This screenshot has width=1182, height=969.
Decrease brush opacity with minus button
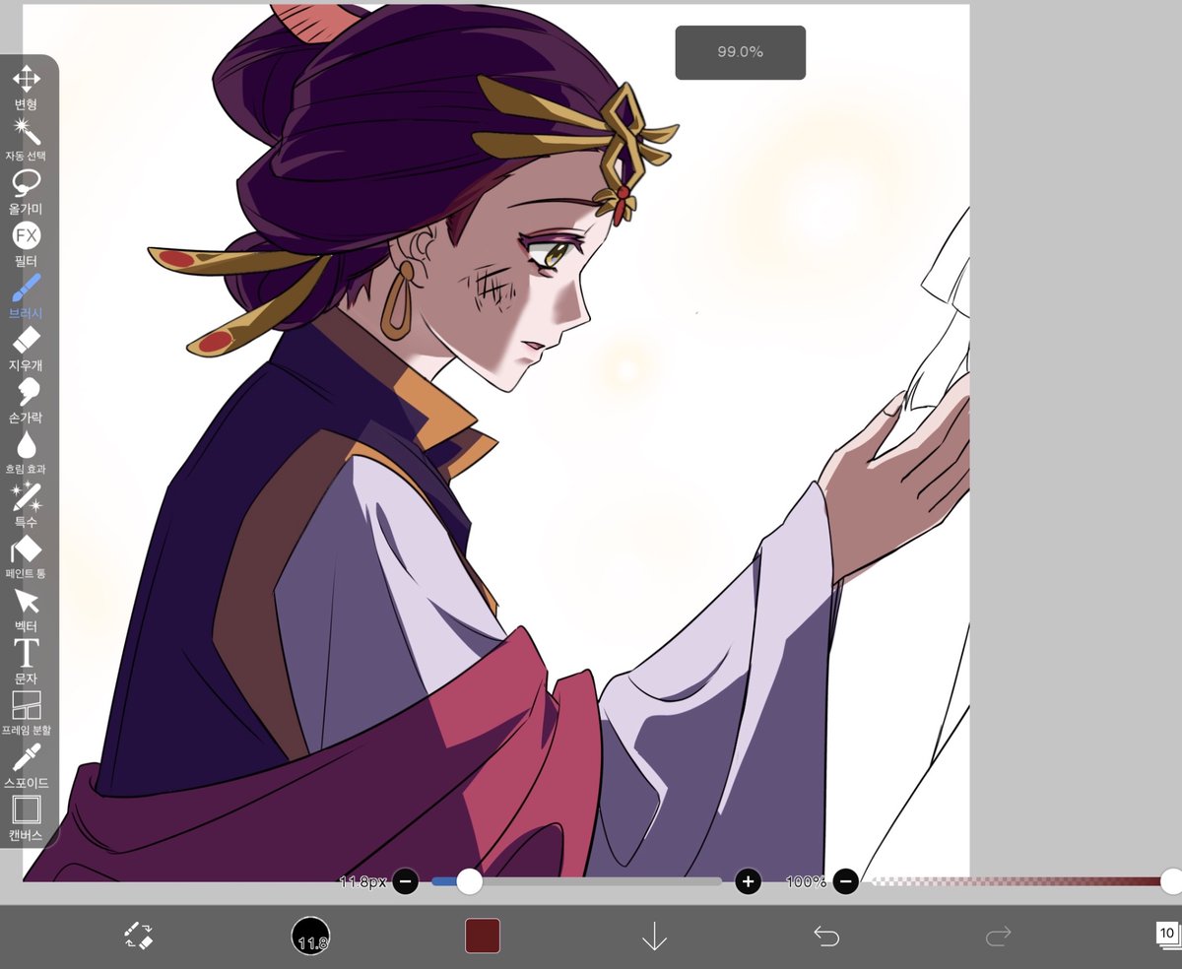(x=846, y=881)
